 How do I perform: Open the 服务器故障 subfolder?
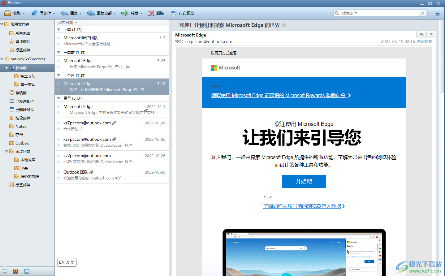[29, 176]
